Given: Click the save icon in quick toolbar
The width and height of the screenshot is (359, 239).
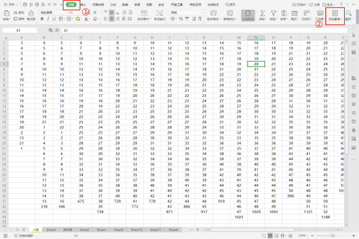Looking at the screenshot, I should coord(25,5).
